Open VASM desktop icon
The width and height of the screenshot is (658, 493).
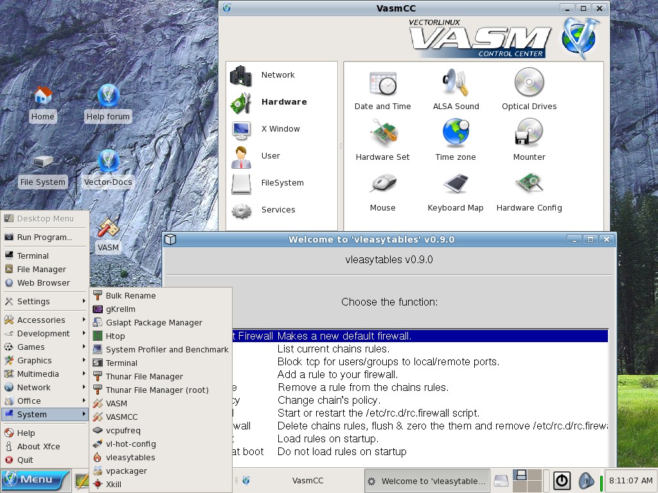point(108,235)
